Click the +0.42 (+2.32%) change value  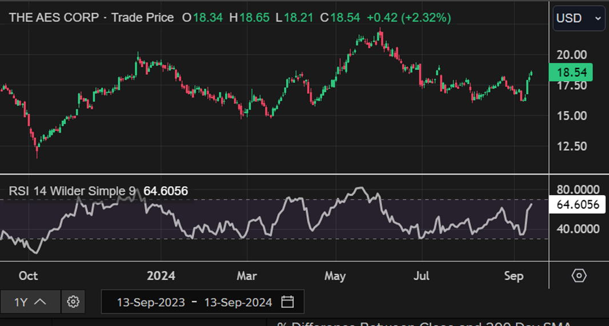(408, 18)
